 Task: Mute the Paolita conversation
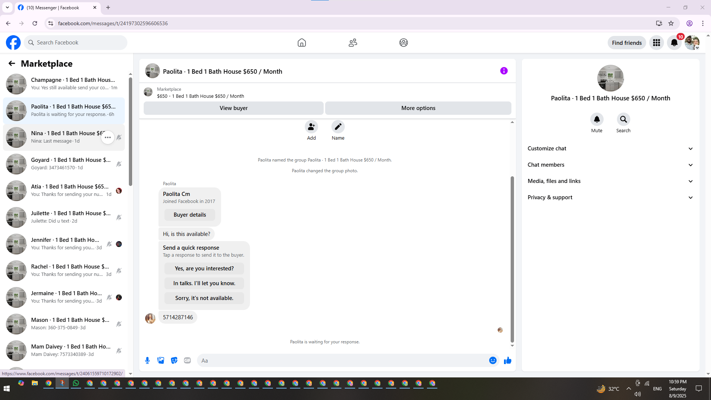coord(597,119)
